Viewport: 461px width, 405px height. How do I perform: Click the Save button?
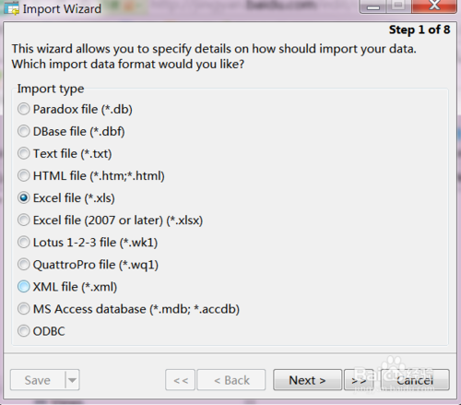pos(38,380)
